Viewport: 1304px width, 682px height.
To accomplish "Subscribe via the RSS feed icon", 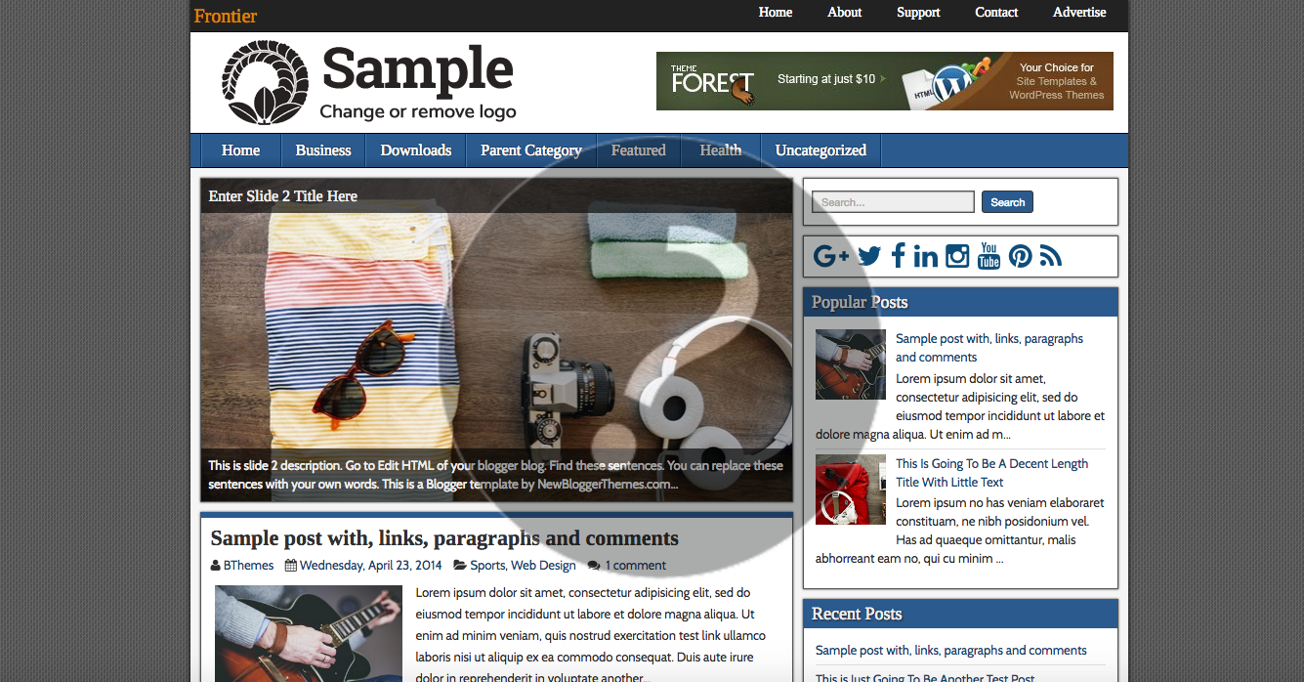I will [1051, 256].
